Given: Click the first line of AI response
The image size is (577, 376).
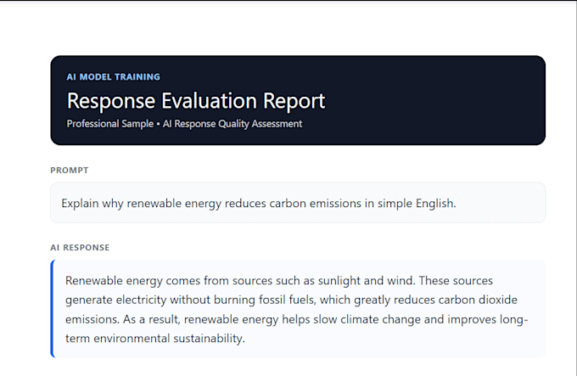Looking at the screenshot, I should pyautogui.click(x=279, y=281).
